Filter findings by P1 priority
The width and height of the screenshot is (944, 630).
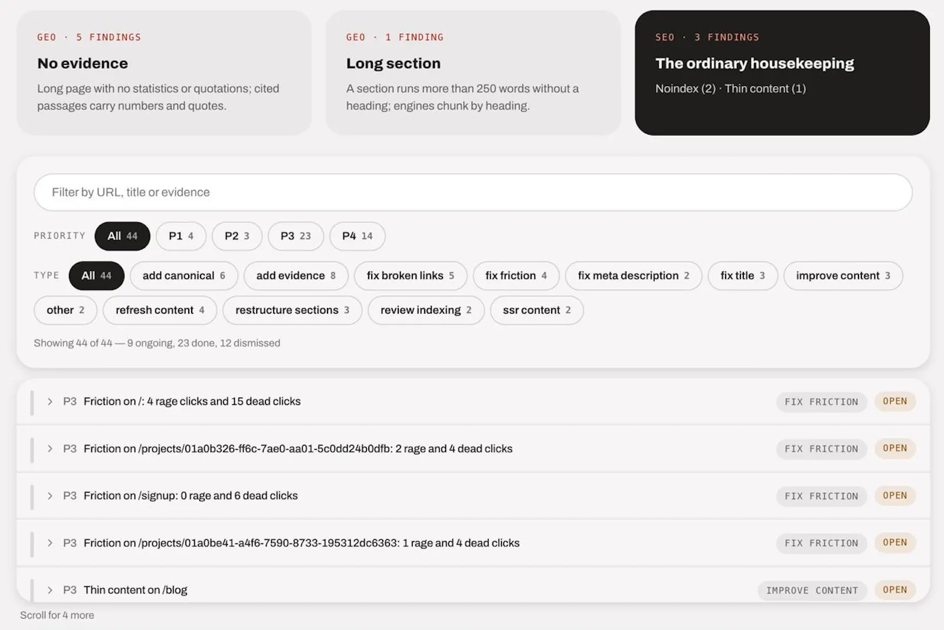tap(181, 236)
